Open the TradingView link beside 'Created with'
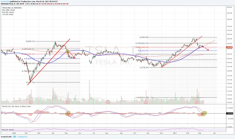This screenshot has width=235, height=139. pyautogui.click(x=22, y=137)
